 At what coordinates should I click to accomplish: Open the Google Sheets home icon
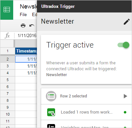[7, 10]
